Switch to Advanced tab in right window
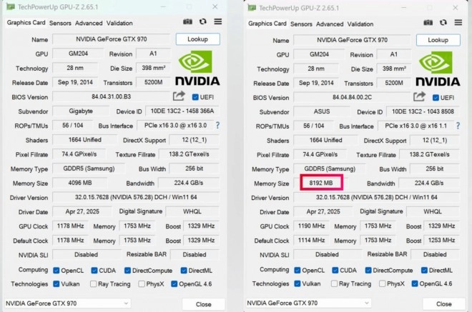The image size is (472, 312). coord(330,24)
